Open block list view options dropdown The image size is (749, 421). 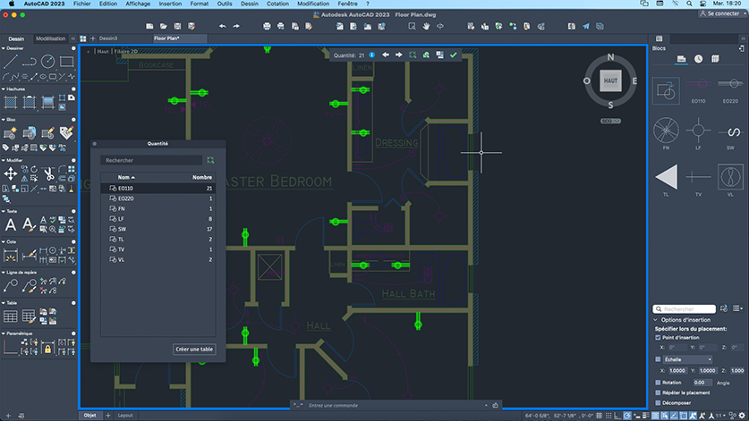click(737, 309)
